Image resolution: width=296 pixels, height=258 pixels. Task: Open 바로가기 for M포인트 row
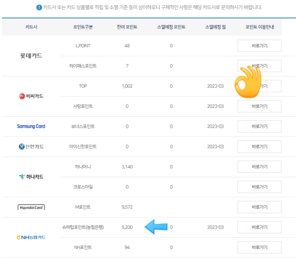[x=259, y=207]
